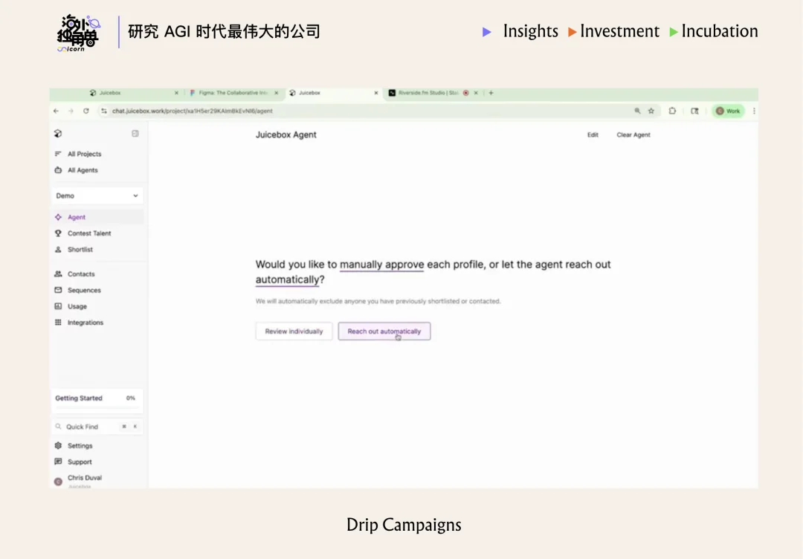Collapse the sidebar with the panel toggle
The height and width of the screenshot is (559, 803).
135,134
